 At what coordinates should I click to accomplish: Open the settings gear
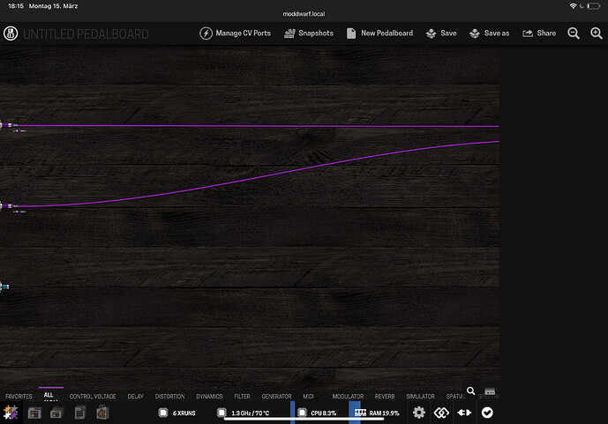(x=419, y=413)
